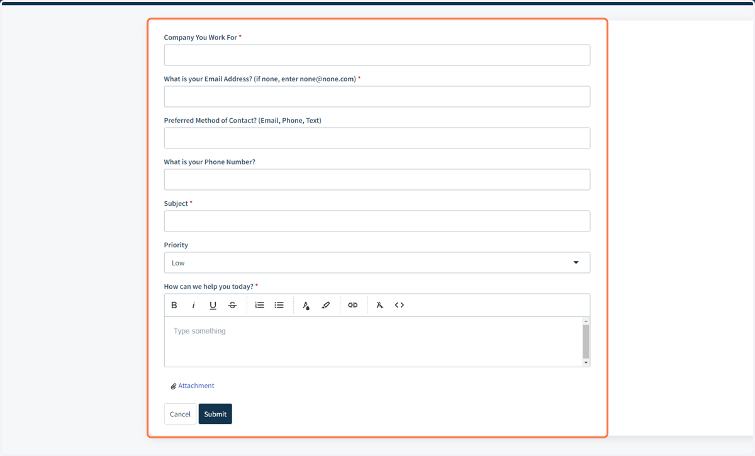Click the 'What is your Phone Number?' label
Image resolution: width=755 pixels, height=456 pixels.
coord(210,162)
